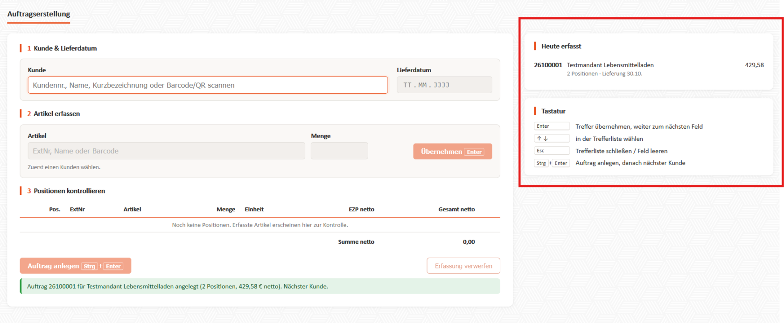The image size is (784, 323).
Task: Click the Strg badge on Auftrag anlegen
Action: (x=89, y=266)
